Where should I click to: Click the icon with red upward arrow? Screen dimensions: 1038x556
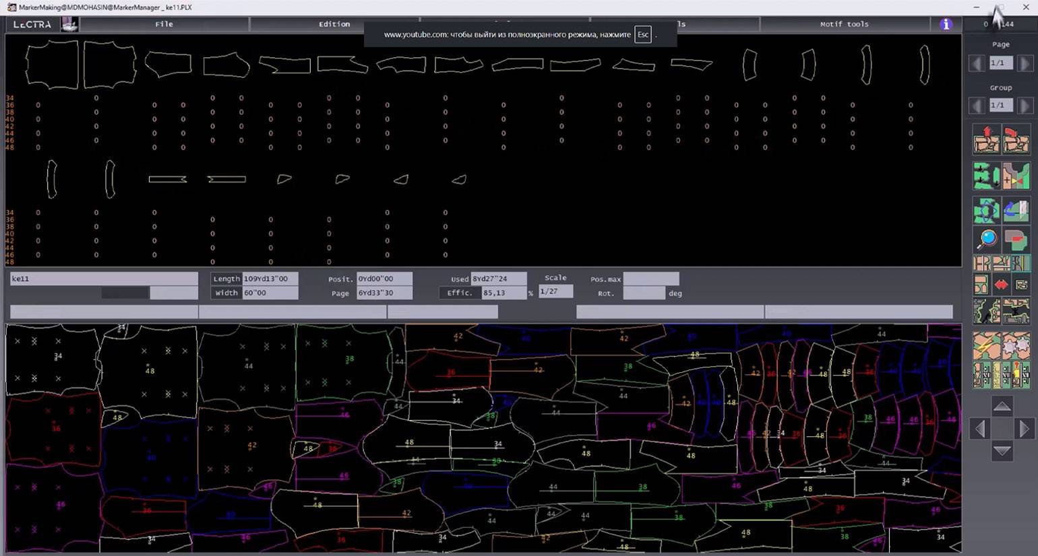click(987, 141)
